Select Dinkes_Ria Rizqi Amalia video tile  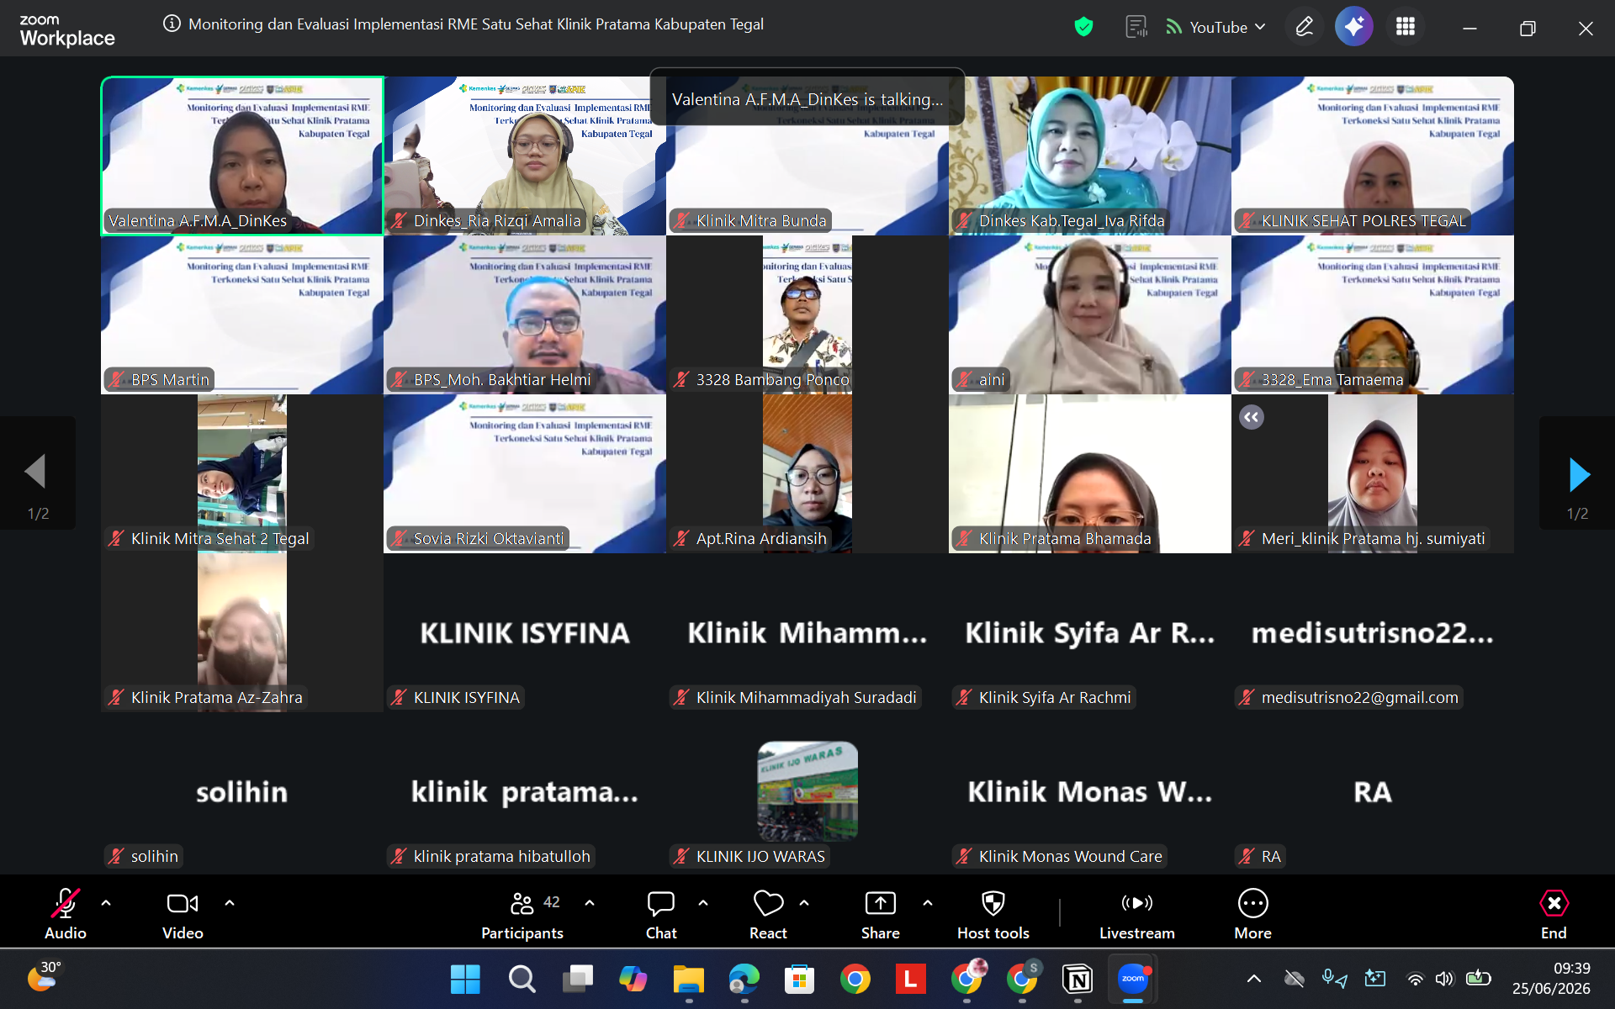coord(525,156)
